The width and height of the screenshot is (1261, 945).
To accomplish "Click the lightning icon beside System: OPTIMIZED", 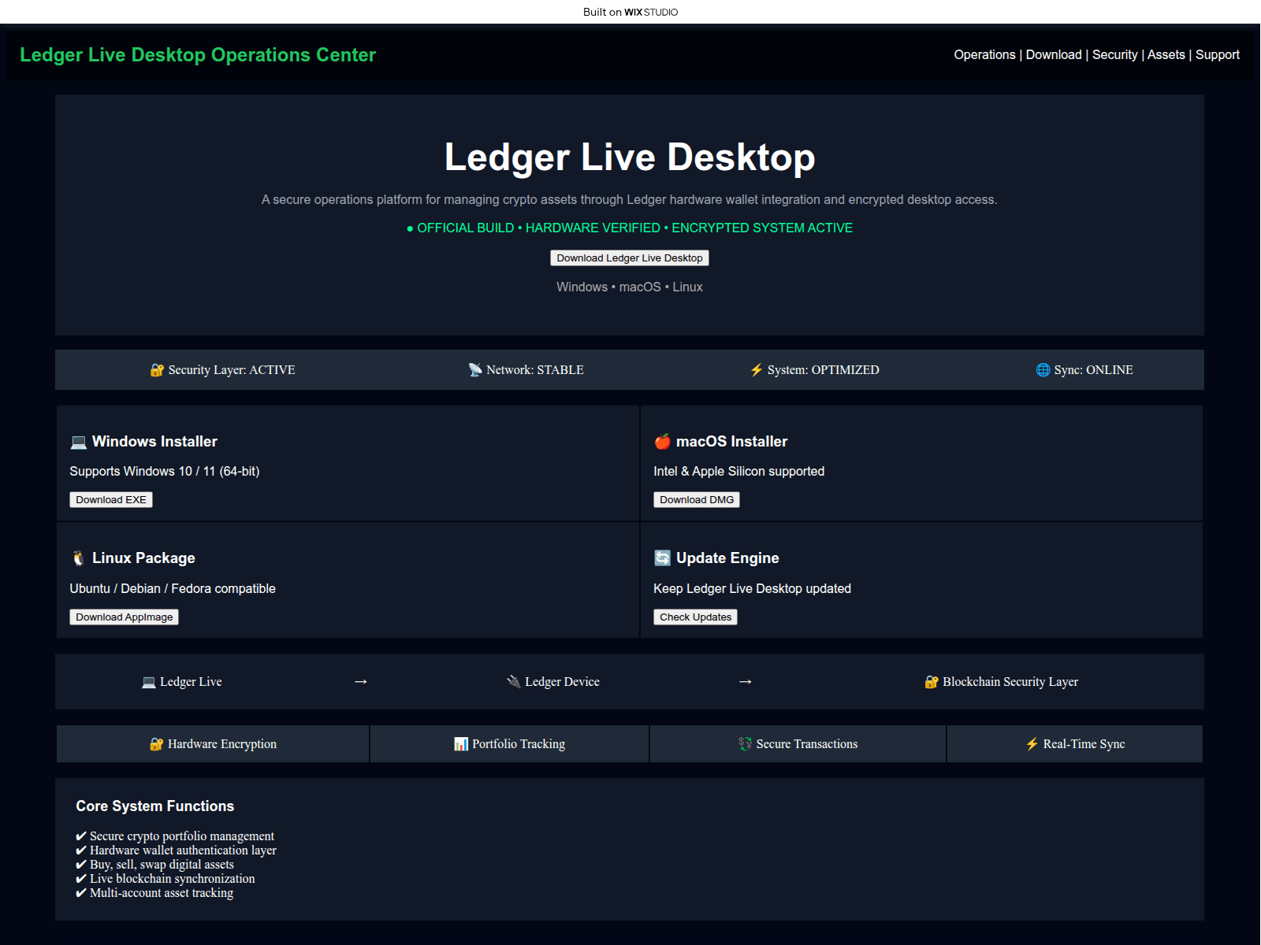I will 757,370.
